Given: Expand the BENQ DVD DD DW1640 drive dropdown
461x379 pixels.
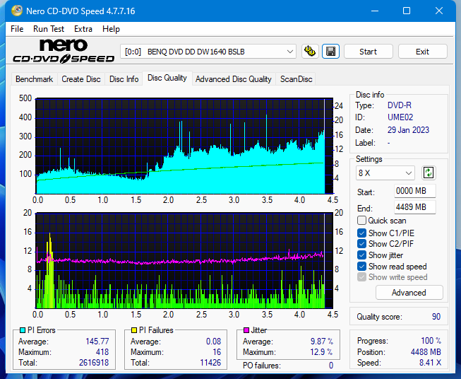Looking at the screenshot, I should pyautogui.click(x=208, y=52).
